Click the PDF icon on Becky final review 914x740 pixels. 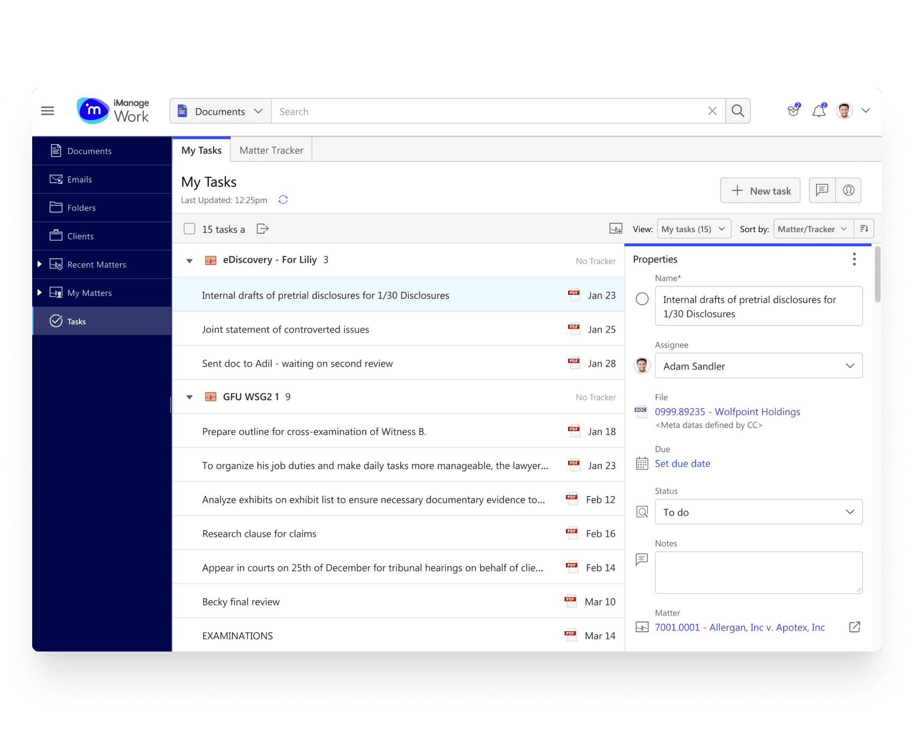click(570, 601)
